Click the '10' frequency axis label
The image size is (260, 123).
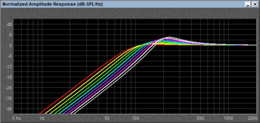click(42, 118)
